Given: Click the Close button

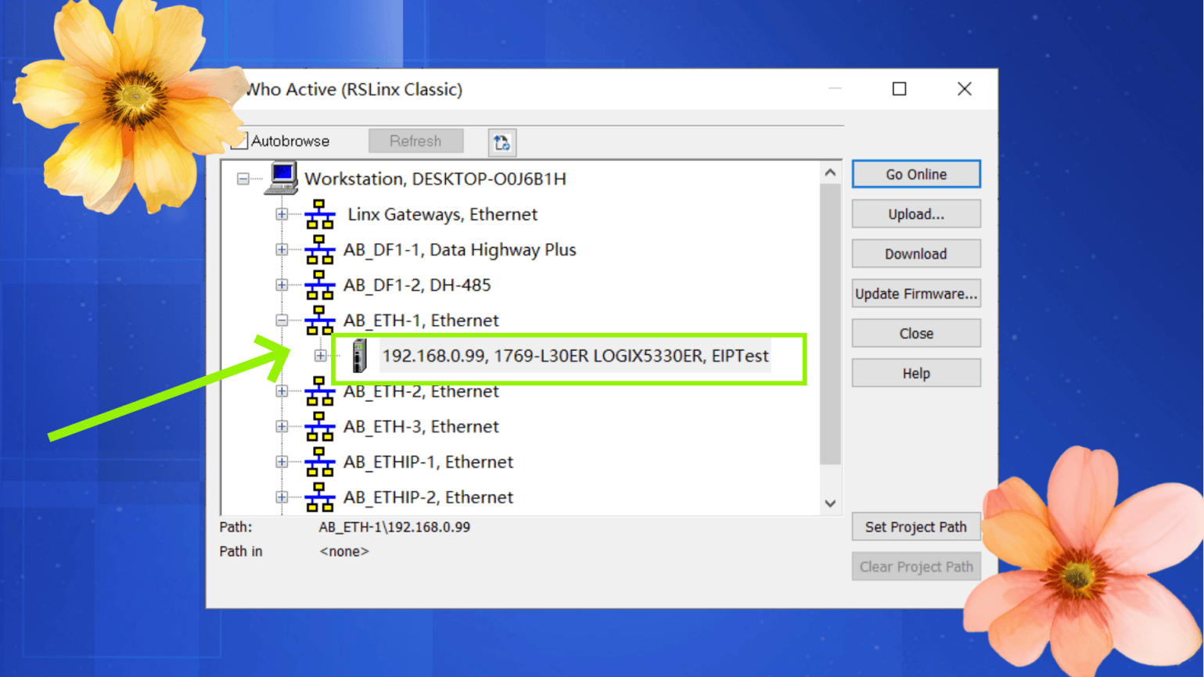Looking at the screenshot, I should [916, 334].
